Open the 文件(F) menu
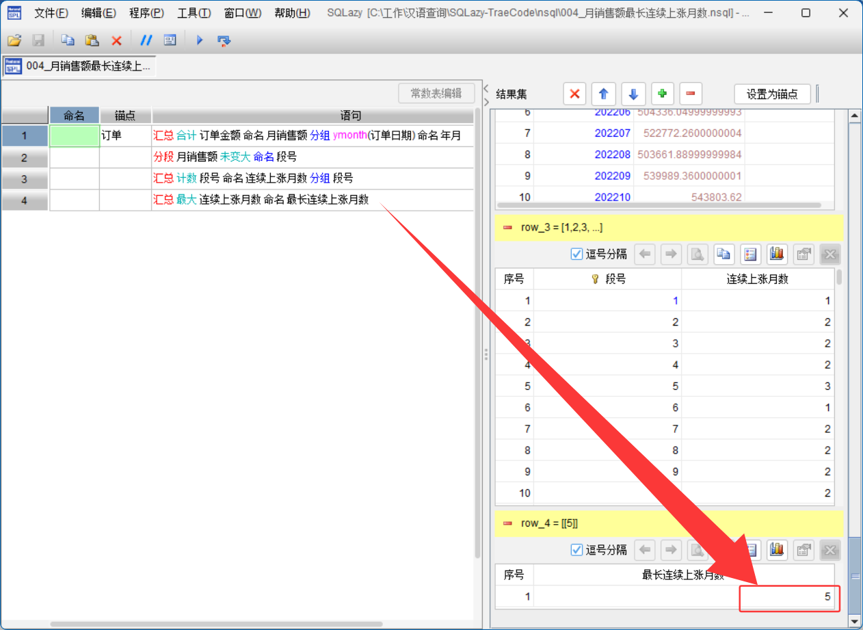This screenshot has width=863, height=630. pos(51,13)
